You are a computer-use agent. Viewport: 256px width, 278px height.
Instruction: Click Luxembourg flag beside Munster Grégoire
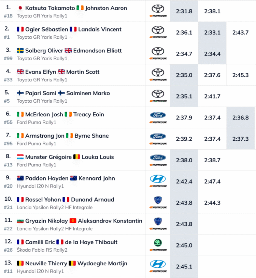(20, 157)
